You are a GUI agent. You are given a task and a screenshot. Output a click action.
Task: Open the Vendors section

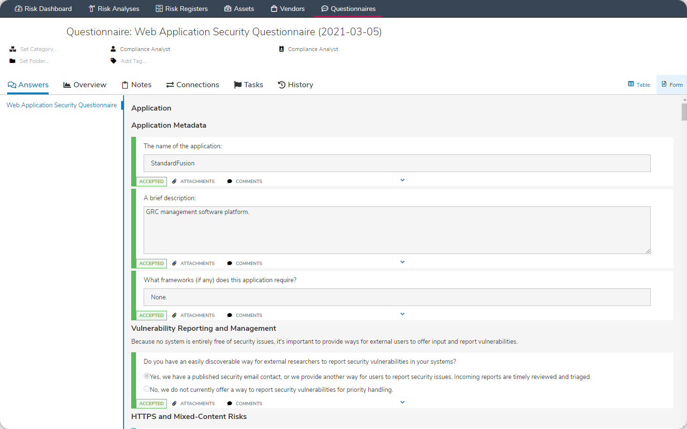pyautogui.click(x=288, y=9)
